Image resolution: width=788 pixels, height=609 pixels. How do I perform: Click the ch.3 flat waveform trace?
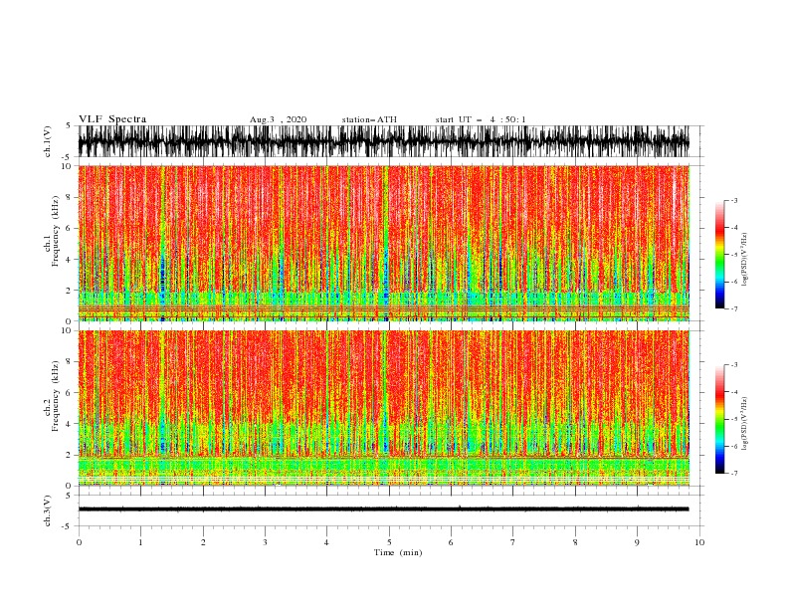coord(383,509)
